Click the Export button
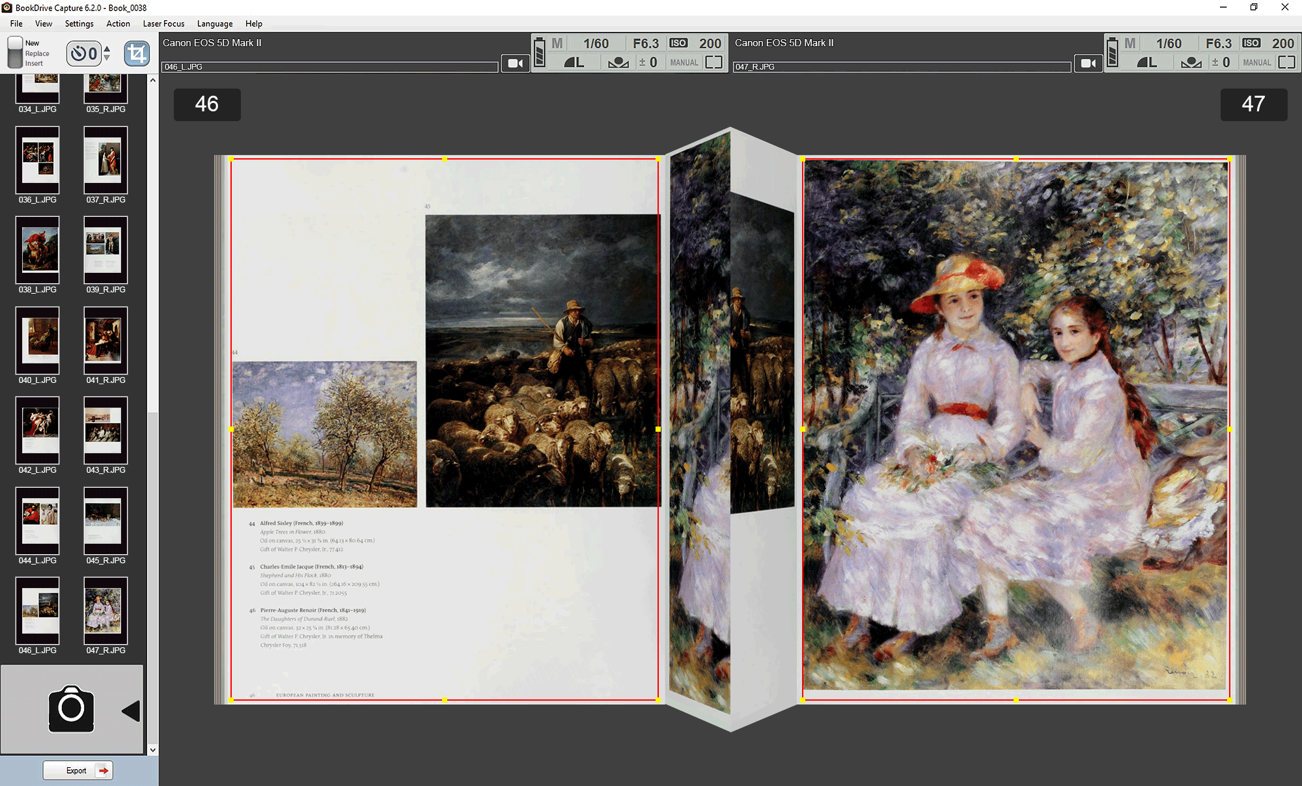This screenshot has width=1302, height=786. 78,770
